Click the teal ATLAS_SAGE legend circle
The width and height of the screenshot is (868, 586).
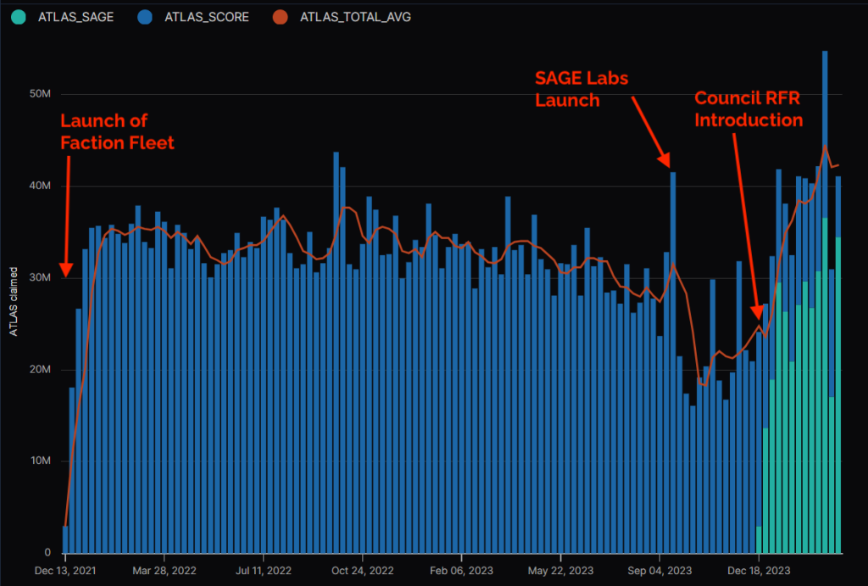tap(19, 16)
